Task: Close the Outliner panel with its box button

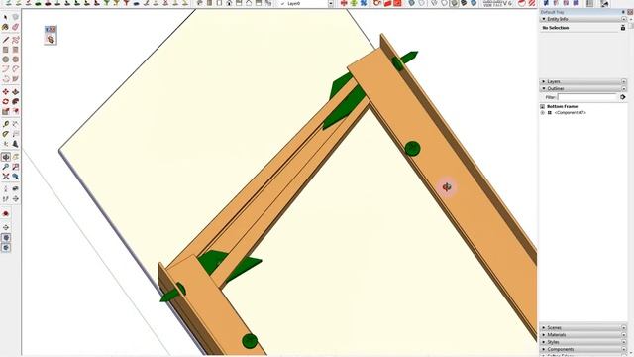Action: click(x=623, y=88)
